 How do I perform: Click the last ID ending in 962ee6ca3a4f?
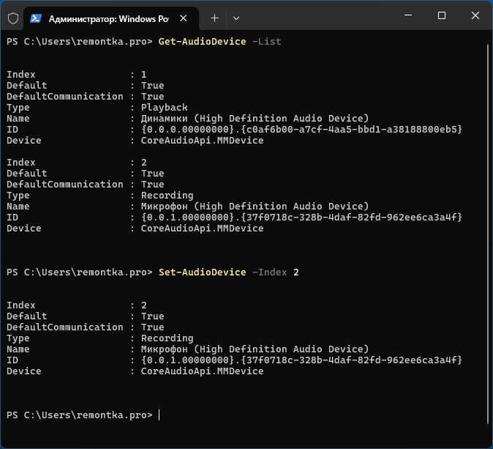pos(301,360)
